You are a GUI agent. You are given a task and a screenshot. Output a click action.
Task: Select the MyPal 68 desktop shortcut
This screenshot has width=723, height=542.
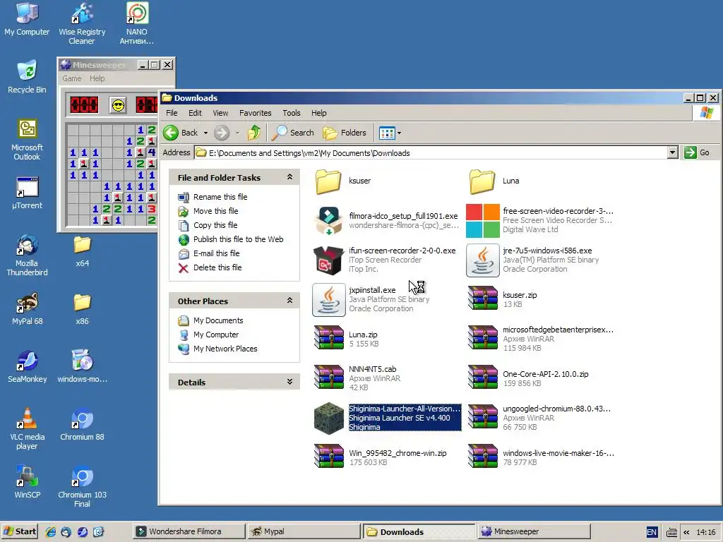coord(27,308)
